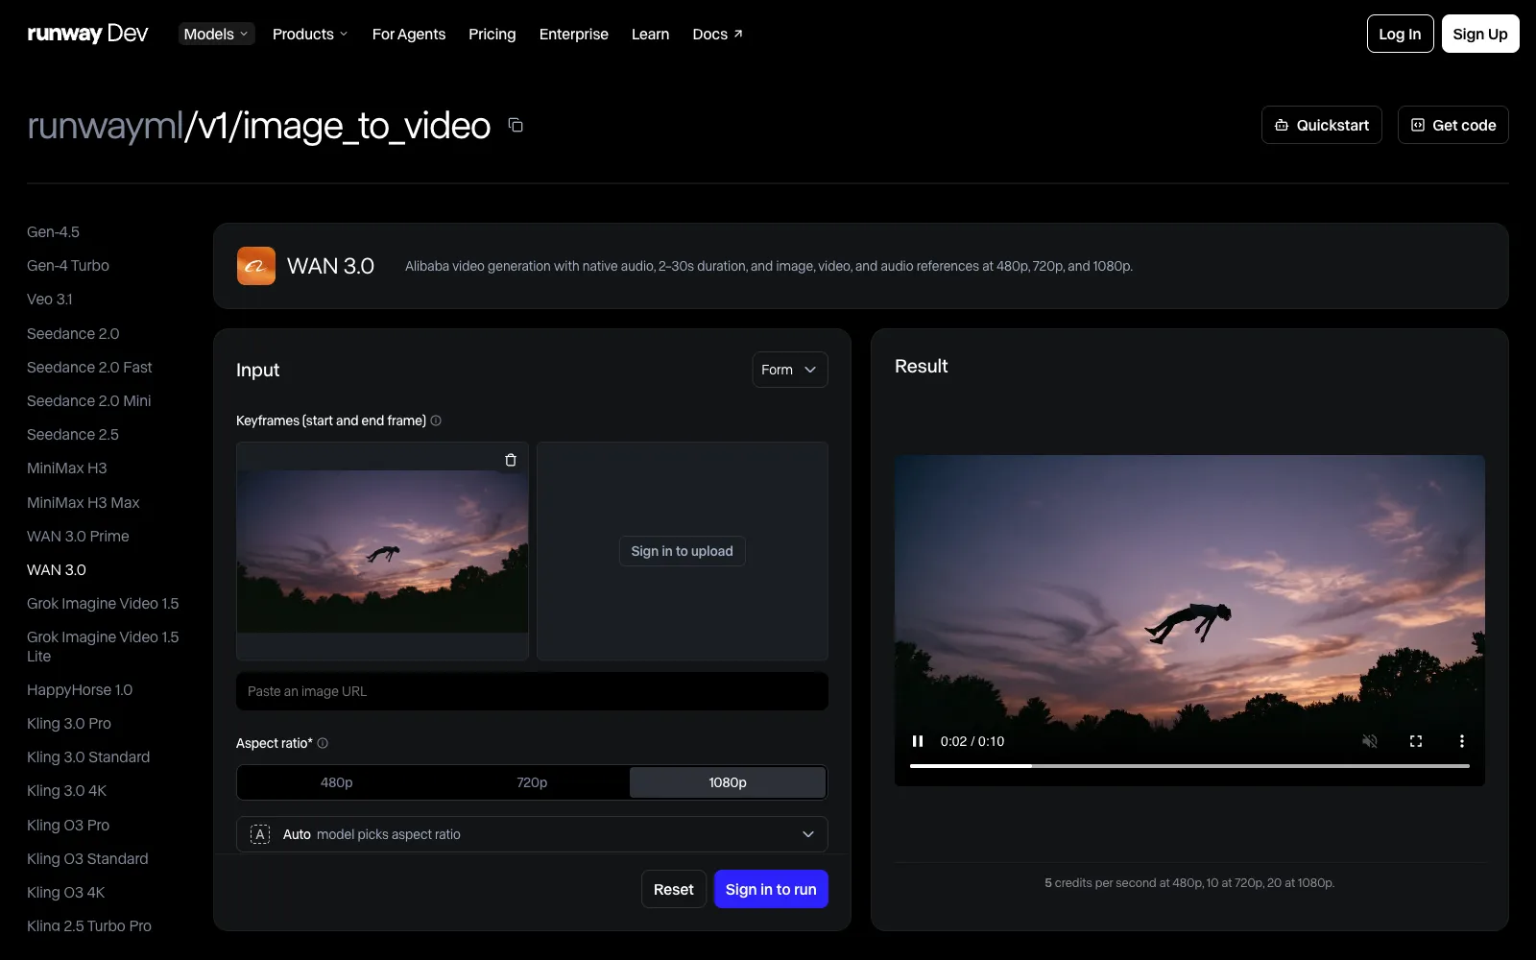
Task: Reset the input form
Action: pos(674,889)
